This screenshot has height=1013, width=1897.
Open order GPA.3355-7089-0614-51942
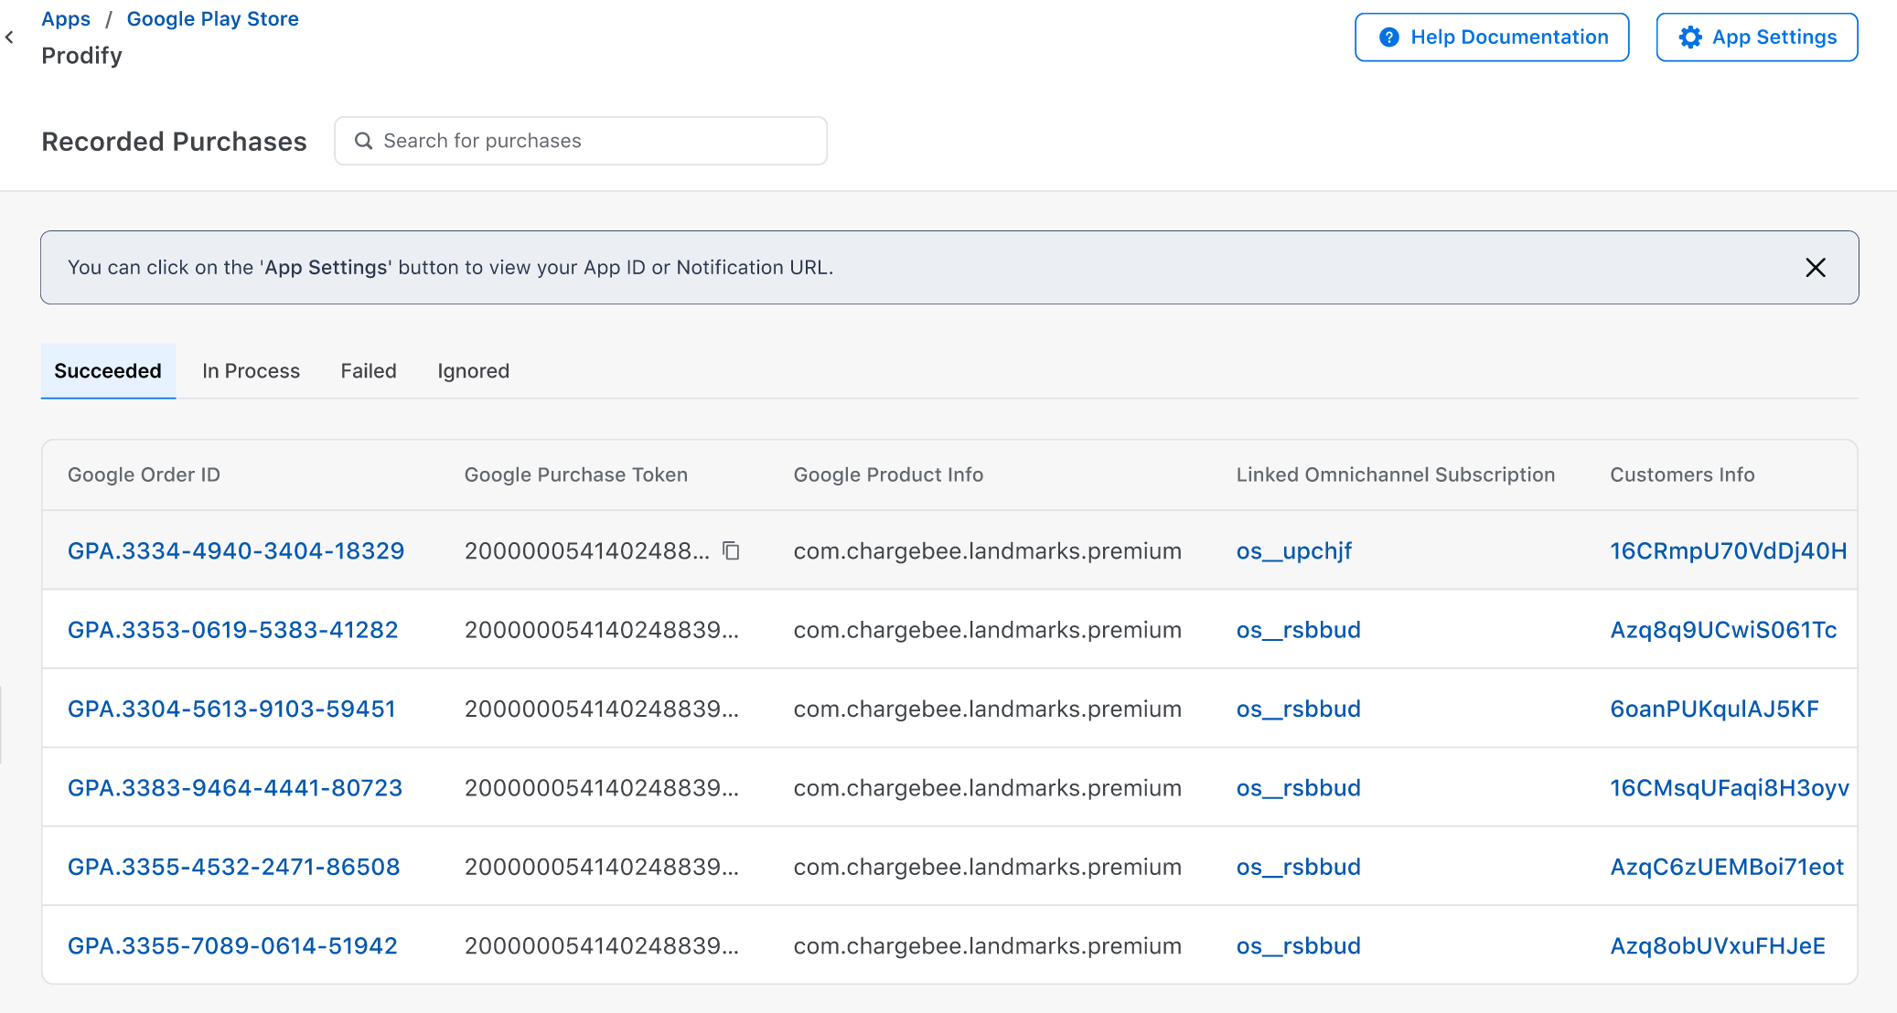pos(232,946)
